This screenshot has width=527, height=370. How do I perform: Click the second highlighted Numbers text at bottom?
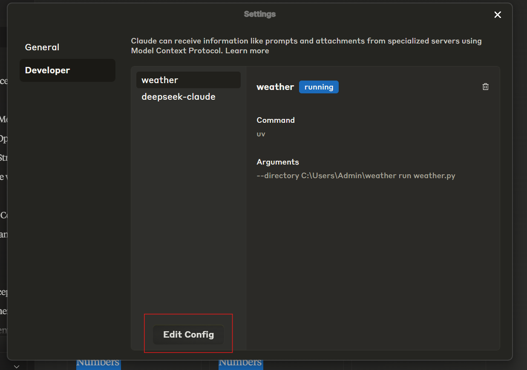coord(240,363)
